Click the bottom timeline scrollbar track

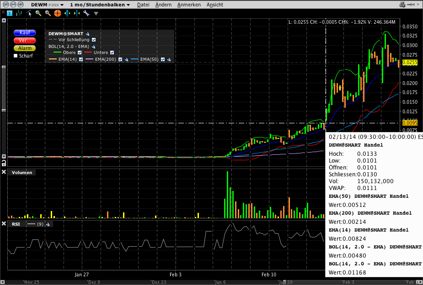(210, 282)
